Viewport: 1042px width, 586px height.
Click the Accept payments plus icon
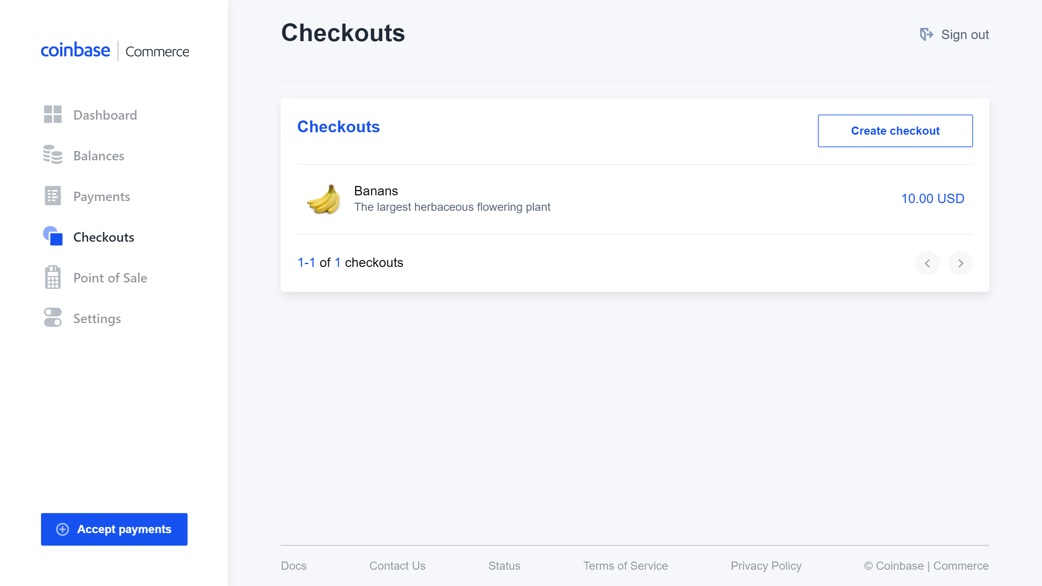pos(62,529)
